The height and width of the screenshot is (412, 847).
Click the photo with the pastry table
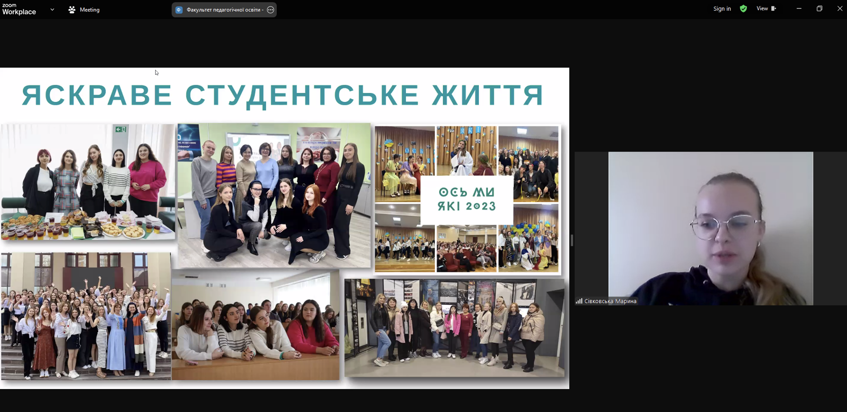pos(88,182)
